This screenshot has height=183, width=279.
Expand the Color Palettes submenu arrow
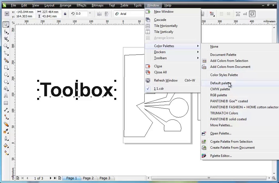click(x=198, y=46)
